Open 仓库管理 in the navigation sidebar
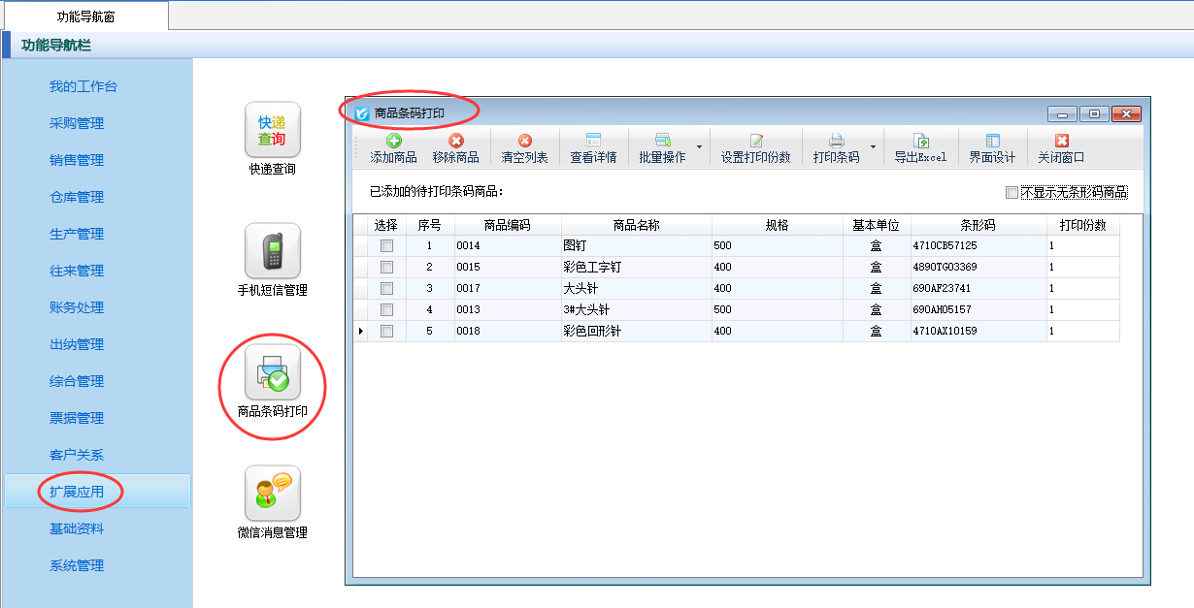 coord(77,197)
